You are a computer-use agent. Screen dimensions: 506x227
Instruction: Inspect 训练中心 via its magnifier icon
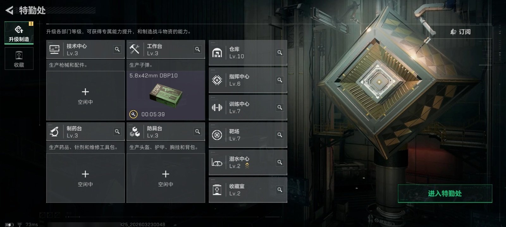pyautogui.click(x=280, y=107)
